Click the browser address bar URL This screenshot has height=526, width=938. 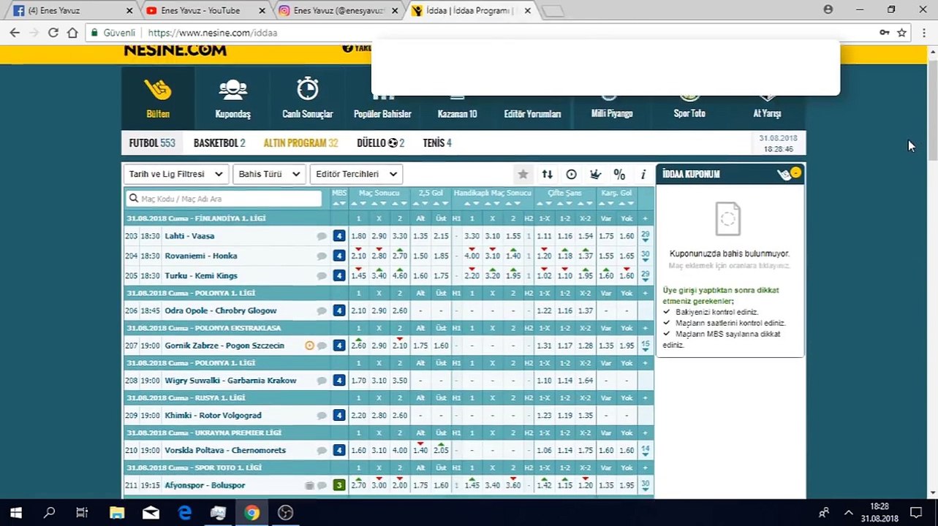[212, 33]
